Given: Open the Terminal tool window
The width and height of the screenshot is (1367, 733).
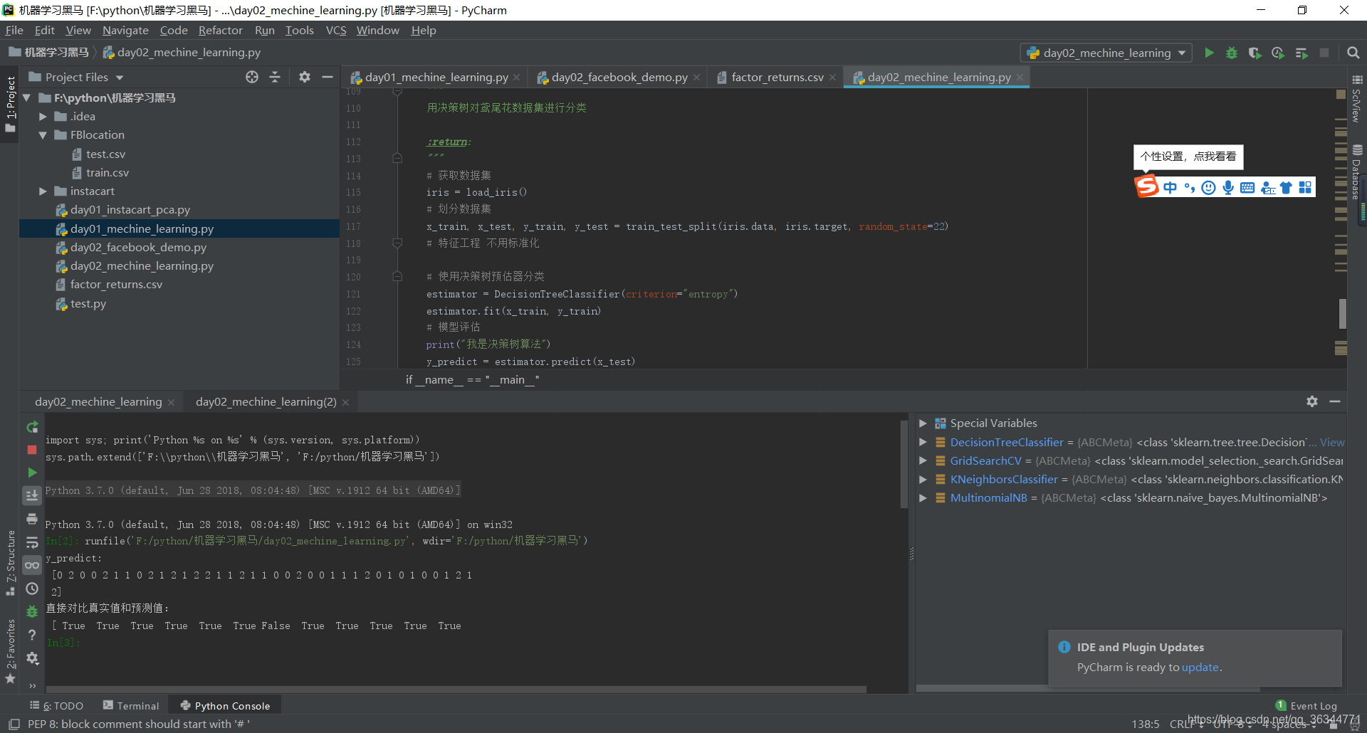Looking at the screenshot, I should coord(131,705).
